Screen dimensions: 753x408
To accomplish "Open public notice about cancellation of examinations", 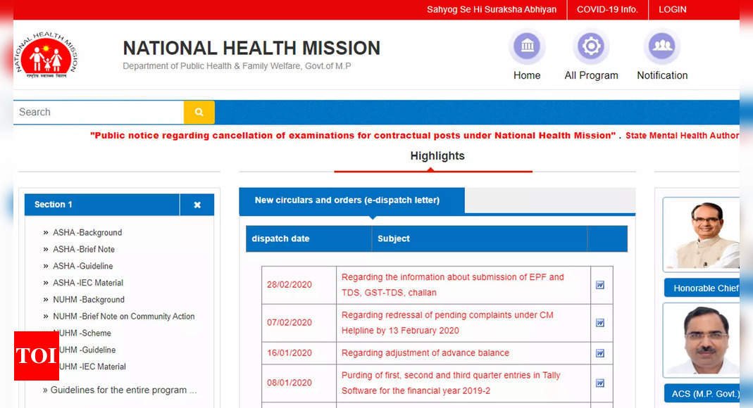I will point(353,136).
